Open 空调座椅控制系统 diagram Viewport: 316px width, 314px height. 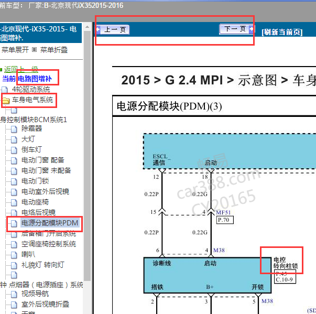pos(49,244)
